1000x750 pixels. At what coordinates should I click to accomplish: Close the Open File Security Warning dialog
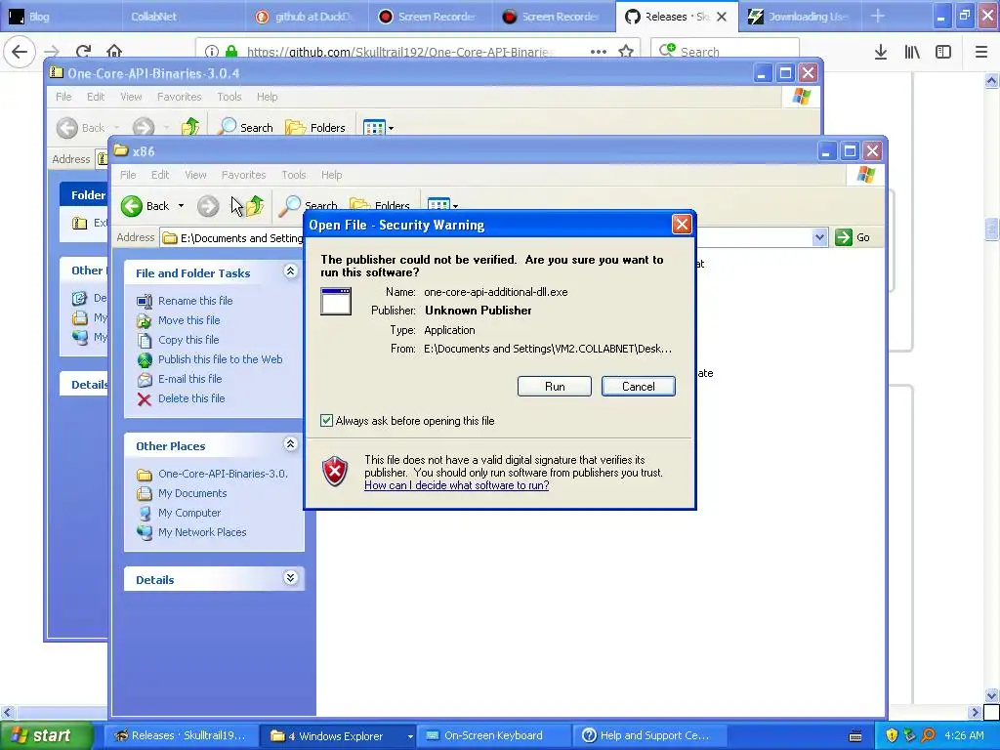point(682,225)
